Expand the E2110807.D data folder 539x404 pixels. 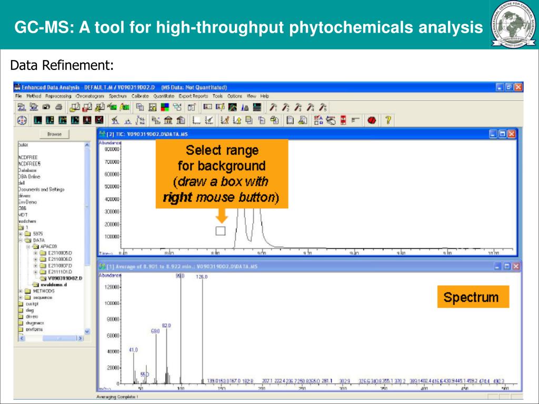tap(35, 266)
